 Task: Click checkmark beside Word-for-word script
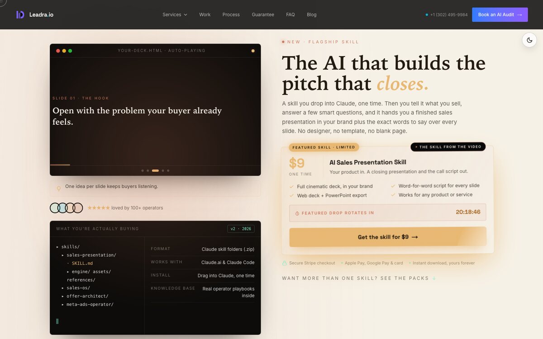point(393,186)
